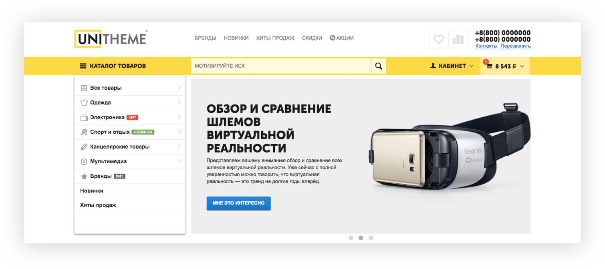Select the middle carousel dot

361,238
